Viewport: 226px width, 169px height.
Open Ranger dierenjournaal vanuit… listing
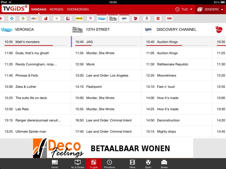click(35, 120)
